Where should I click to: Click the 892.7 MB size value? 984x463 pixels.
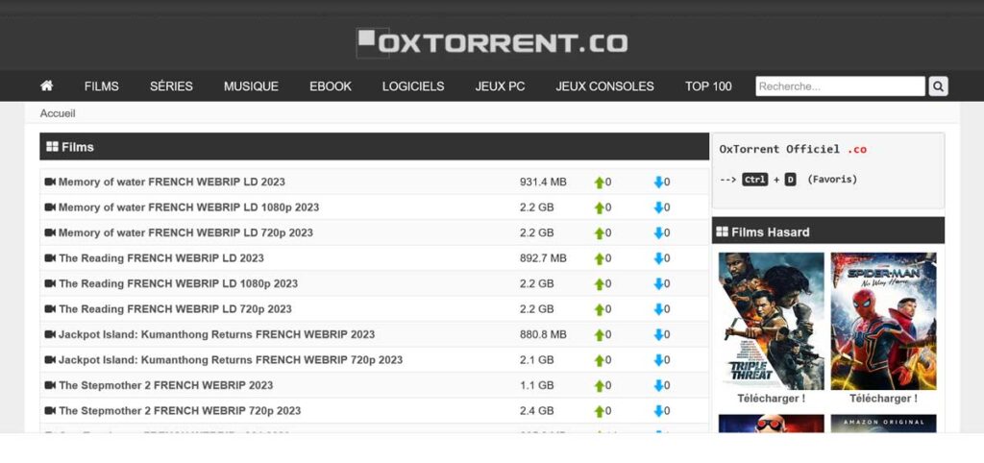[543, 257]
